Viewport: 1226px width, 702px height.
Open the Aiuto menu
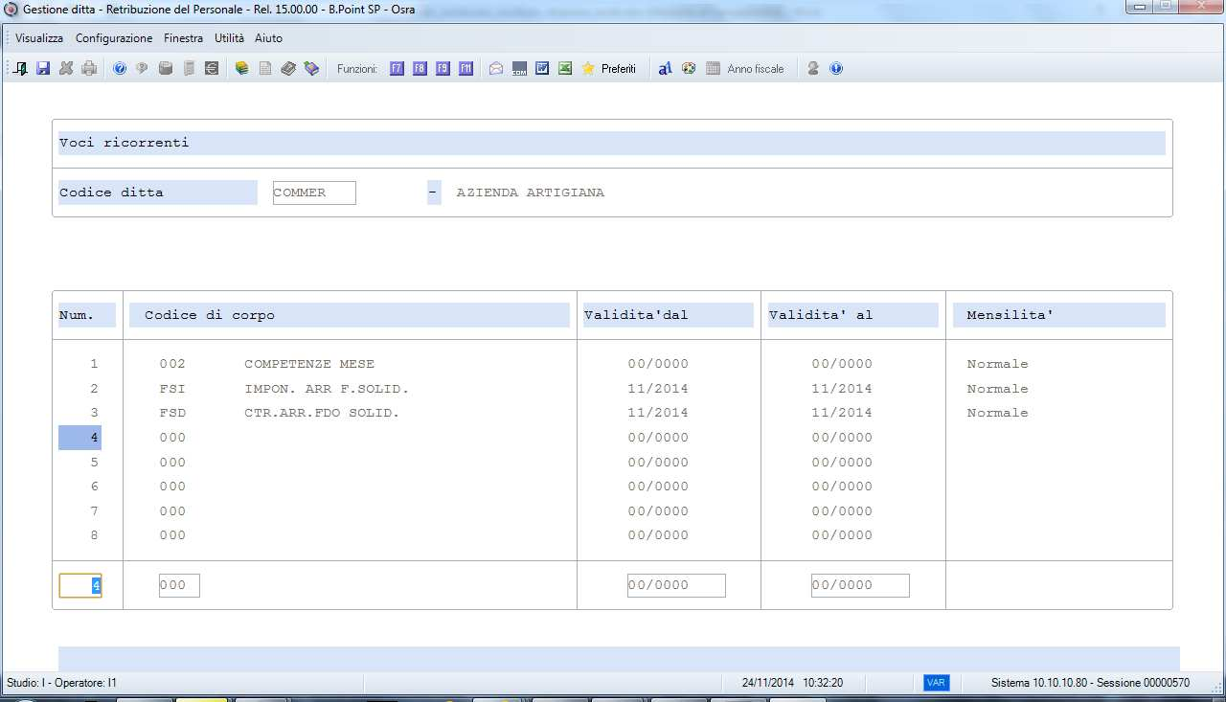[x=268, y=38]
